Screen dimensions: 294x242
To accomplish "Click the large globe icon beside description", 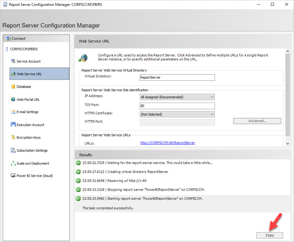I will (83, 58).
